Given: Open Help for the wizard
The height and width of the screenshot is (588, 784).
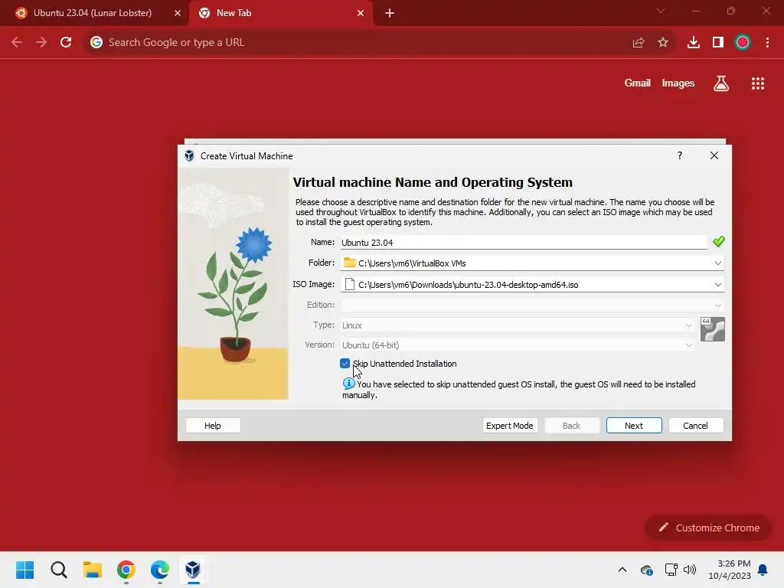Looking at the screenshot, I should (213, 426).
